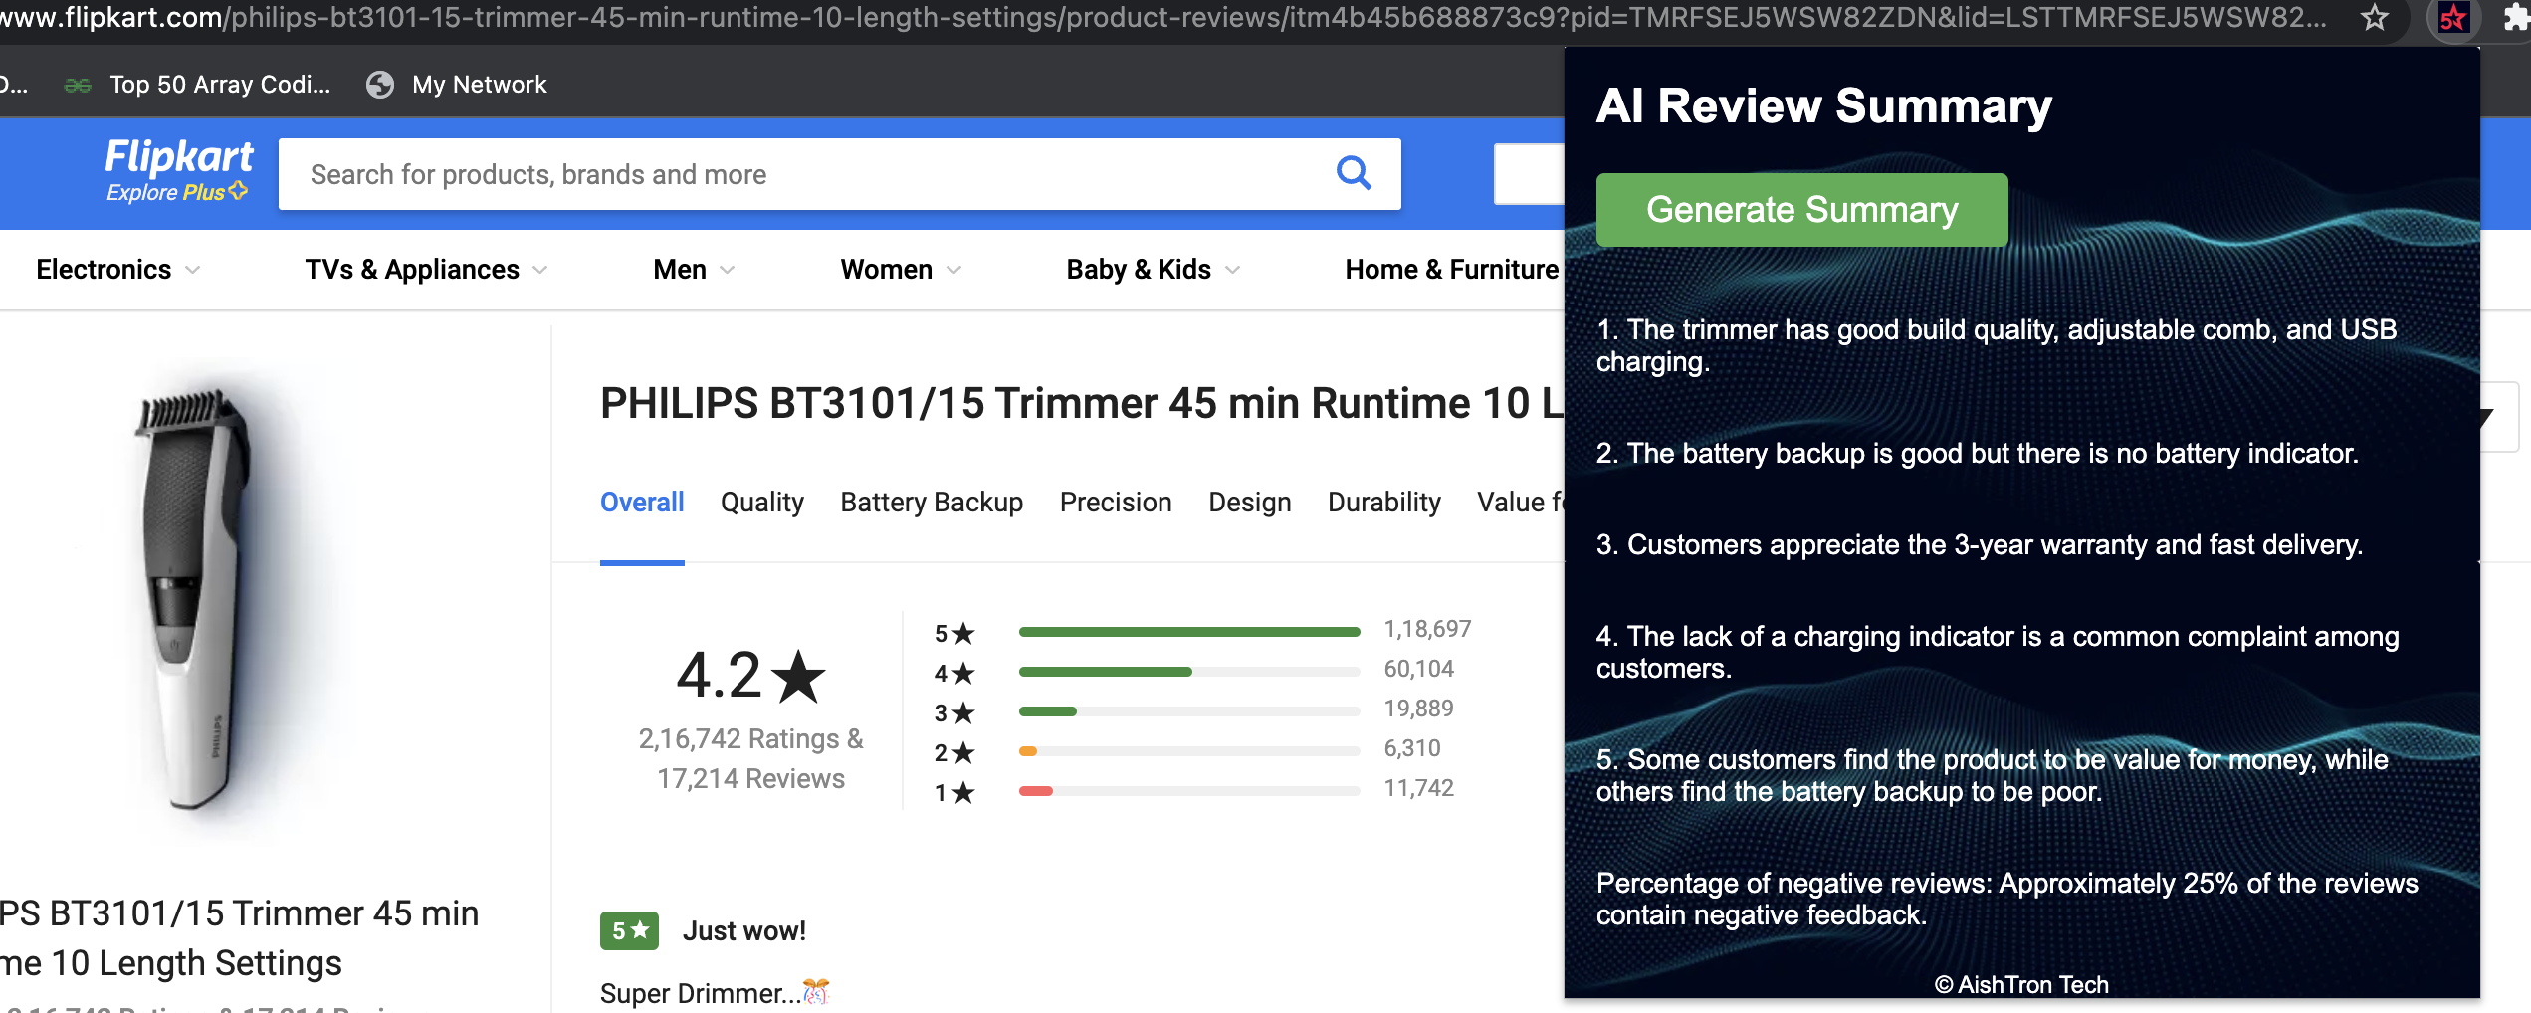The height and width of the screenshot is (1013, 2531).
Task: Click the 6,310 two-star count
Action: point(1412,748)
